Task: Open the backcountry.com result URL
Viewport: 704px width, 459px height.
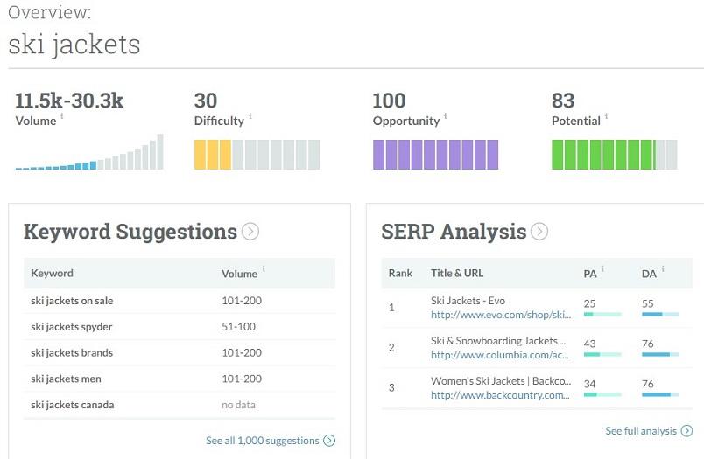Action: [x=500, y=394]
